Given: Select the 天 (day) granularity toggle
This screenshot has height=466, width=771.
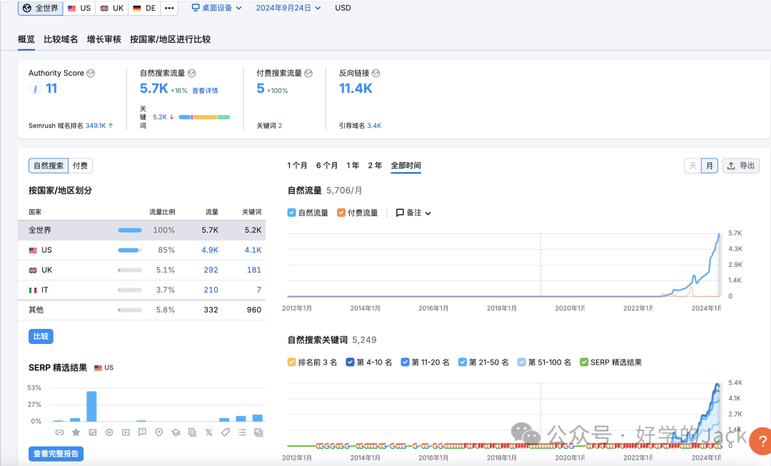Looking at the screenshot, I should 691,165.
